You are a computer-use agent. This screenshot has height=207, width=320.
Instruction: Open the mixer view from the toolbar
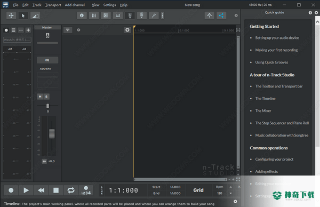(x=94, y=15)
